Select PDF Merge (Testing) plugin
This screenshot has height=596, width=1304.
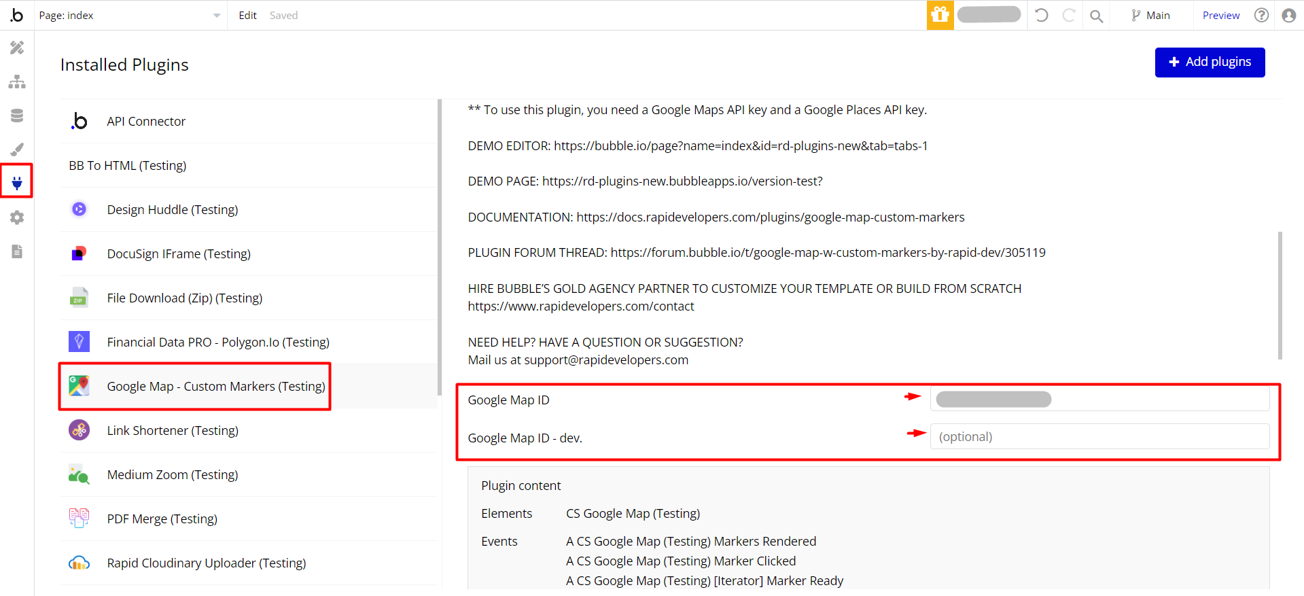(249, 519)
